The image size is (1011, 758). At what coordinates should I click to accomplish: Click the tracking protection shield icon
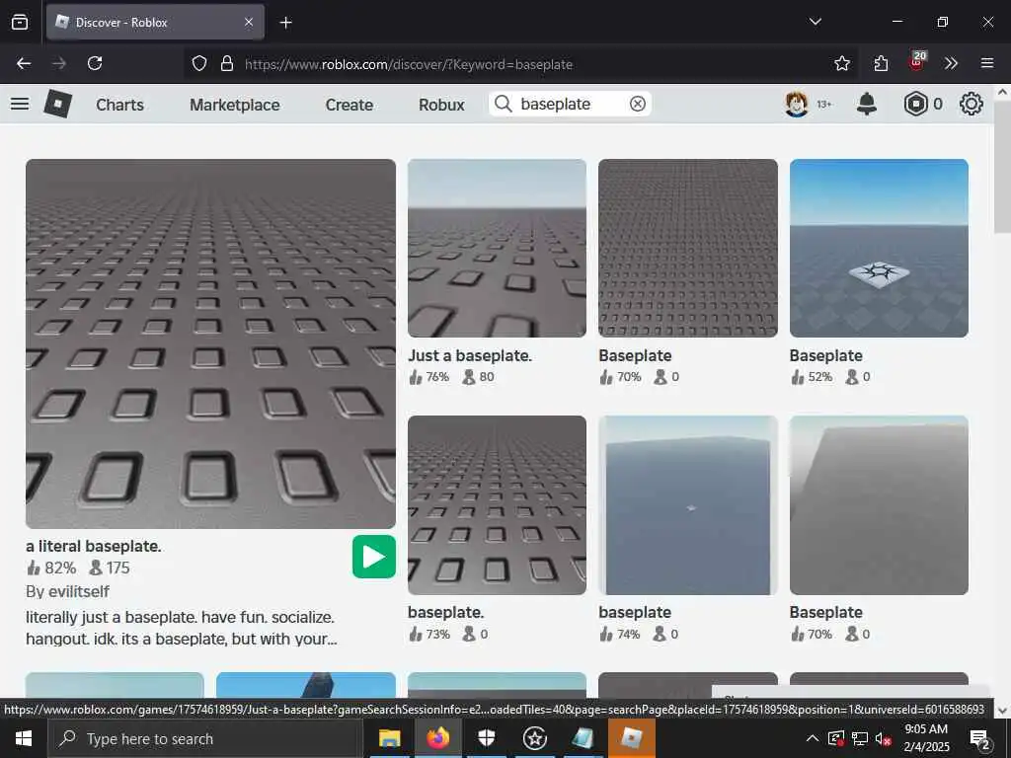click(x=199, y=63)
